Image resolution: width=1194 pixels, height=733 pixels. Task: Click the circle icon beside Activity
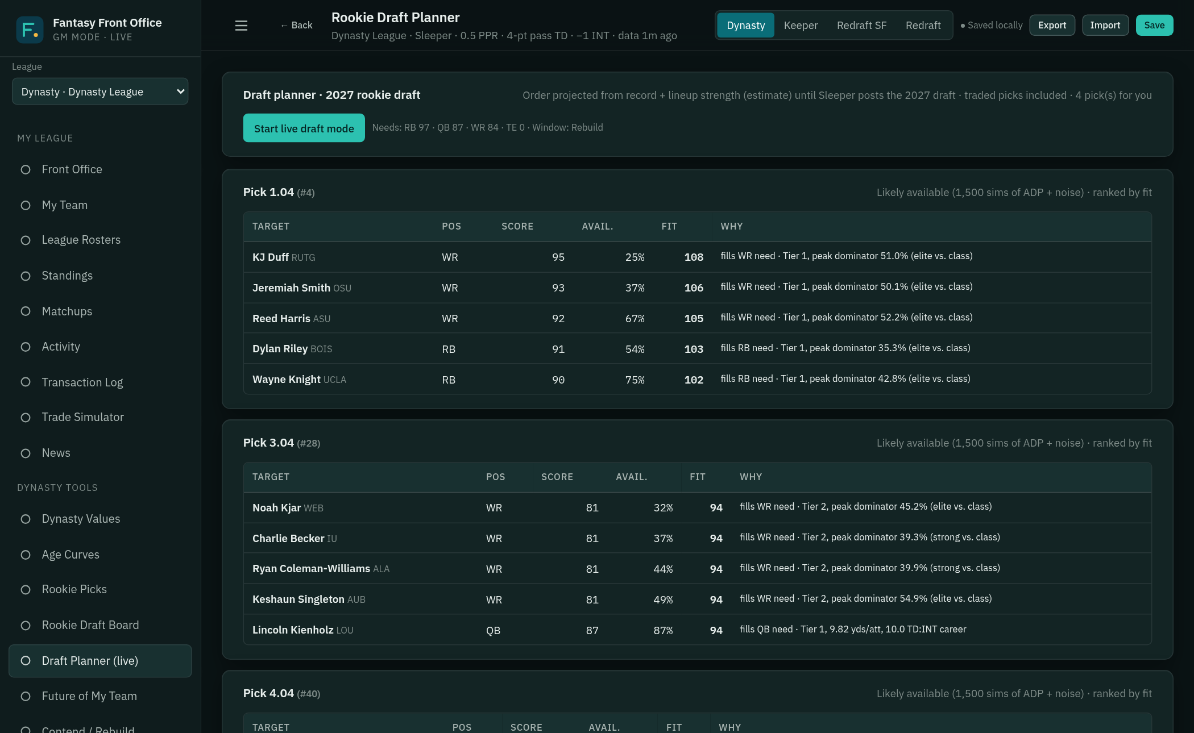click(x=26, y=347)
